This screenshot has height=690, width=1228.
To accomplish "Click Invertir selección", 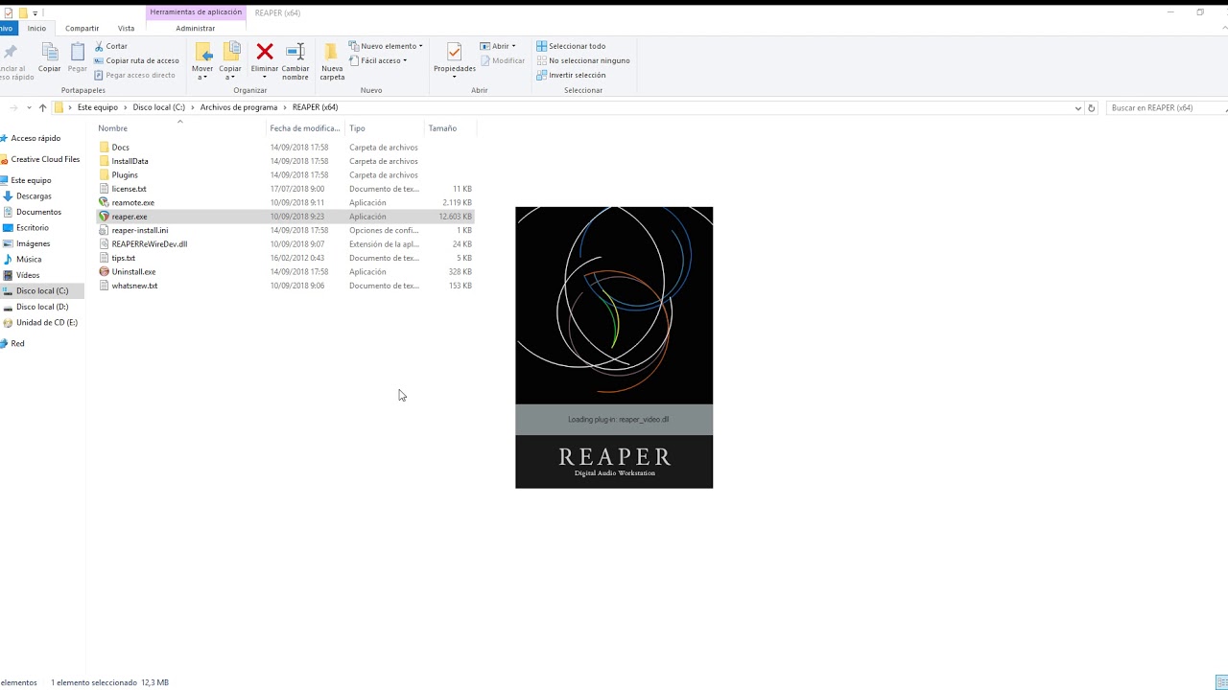I will click(x=571, y=75).
